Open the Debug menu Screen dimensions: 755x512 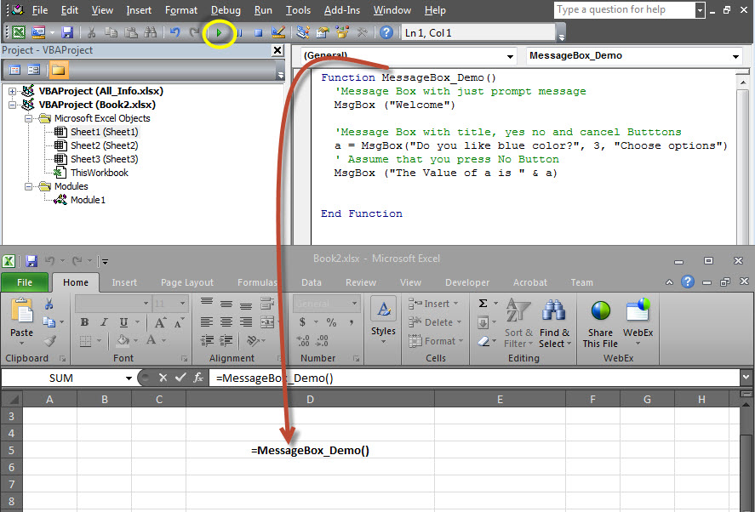pyautogui.click(x=226, y=10)
